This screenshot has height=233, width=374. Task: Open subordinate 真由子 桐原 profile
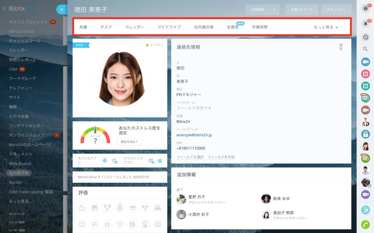(283, 213)
